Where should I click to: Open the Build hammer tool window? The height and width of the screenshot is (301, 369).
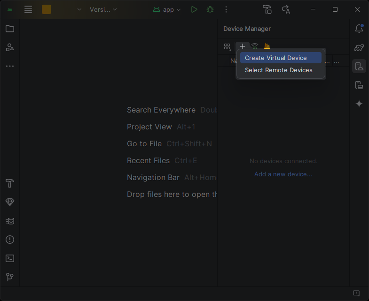[x=10, y=183]
